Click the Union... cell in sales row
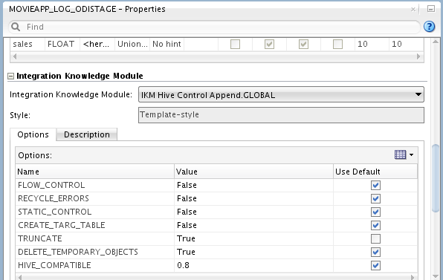 [x=132, y=45]
